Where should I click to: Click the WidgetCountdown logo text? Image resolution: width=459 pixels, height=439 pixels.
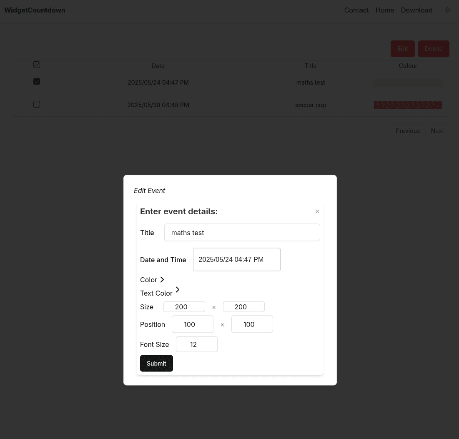coord(35,10)
